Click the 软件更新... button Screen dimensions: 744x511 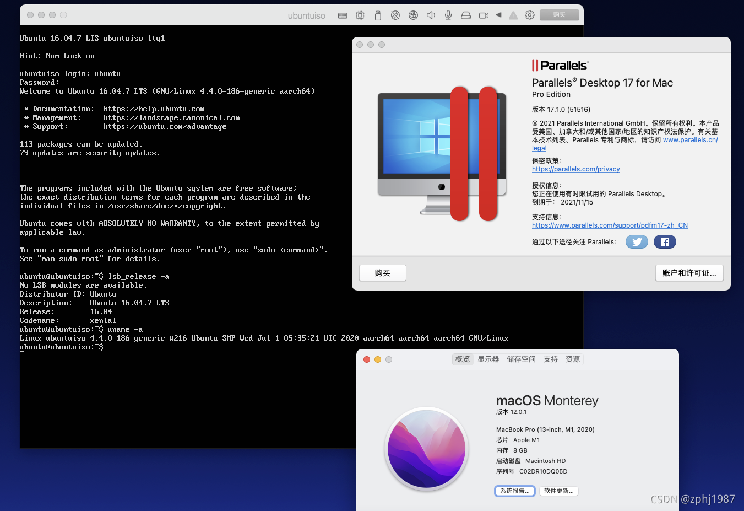coord(559,491)
